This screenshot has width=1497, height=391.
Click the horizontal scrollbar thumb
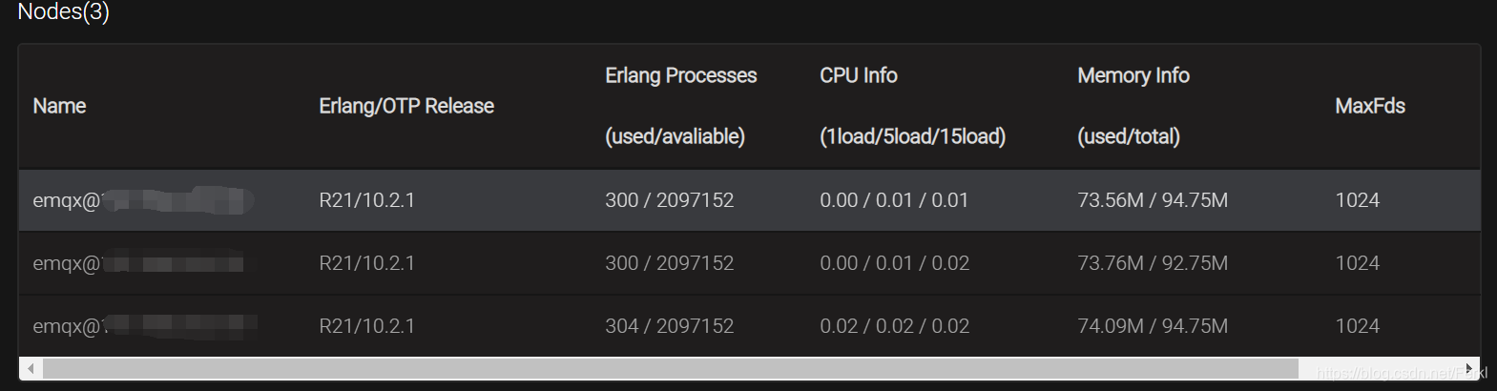pyautogui.click(x=670, y=368)
